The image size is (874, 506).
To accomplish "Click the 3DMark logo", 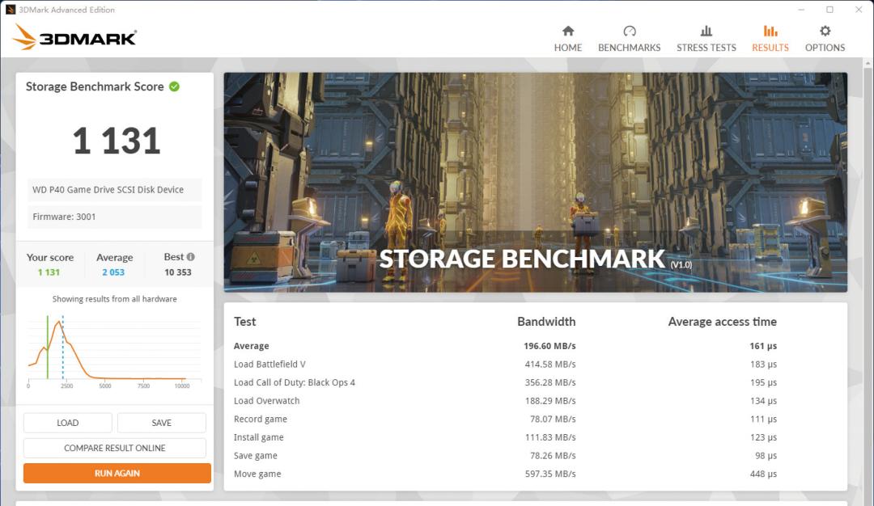I will tap(74, 37).
